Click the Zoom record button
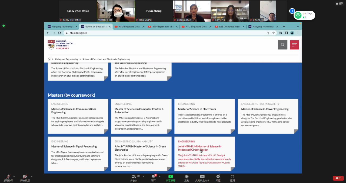Viewport: 346px width, 183px height. click(x=187, y=177)
